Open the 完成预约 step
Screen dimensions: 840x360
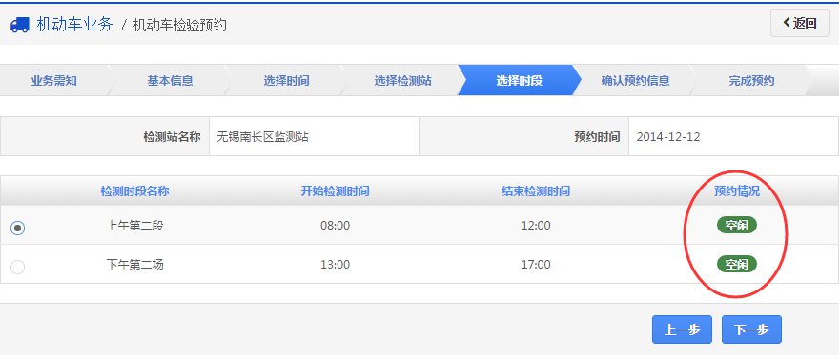[x=751, y=81]
